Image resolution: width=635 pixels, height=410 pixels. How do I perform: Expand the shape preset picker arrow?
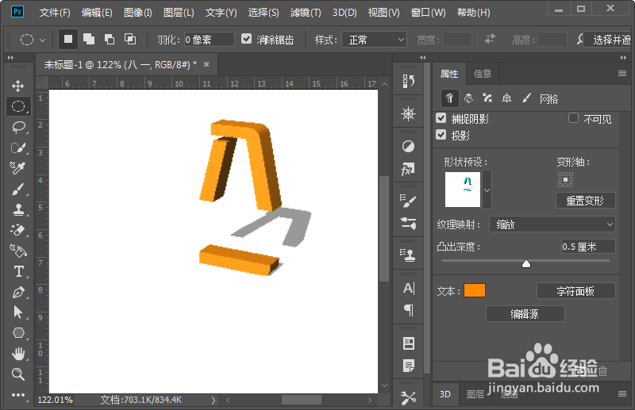(487, 190)
